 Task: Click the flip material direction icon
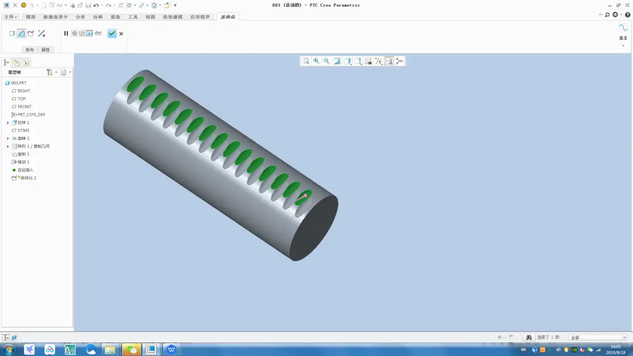pos(42,33)
